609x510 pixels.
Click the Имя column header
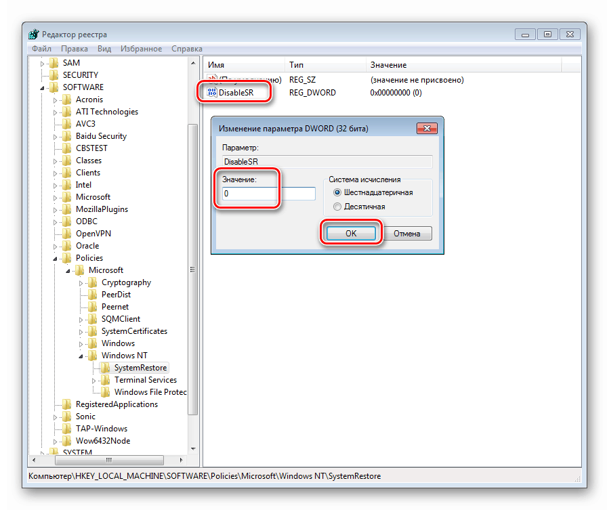tap(245, 65)
